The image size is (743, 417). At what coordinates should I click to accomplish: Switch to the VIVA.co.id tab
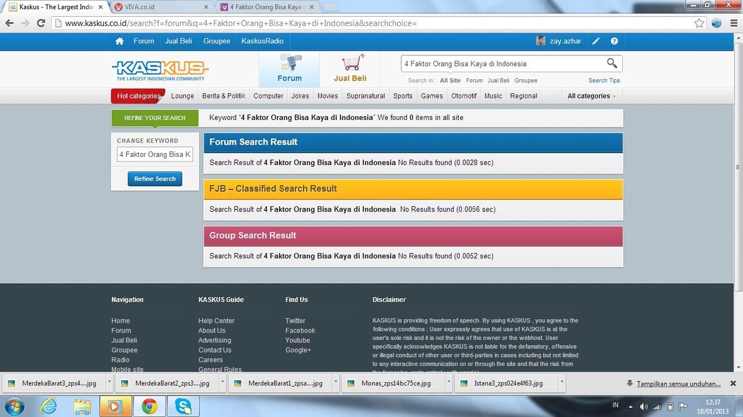point(161,7)
